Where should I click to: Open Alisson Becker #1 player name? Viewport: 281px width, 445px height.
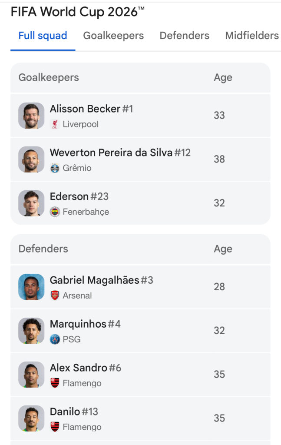pos(91,109)
